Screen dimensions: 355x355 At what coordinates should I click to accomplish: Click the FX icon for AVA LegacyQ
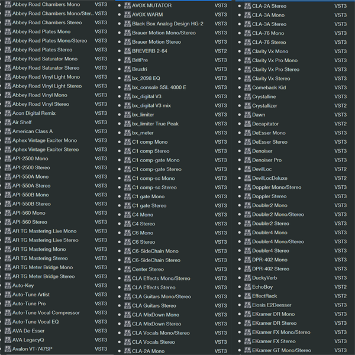(8, 340)
